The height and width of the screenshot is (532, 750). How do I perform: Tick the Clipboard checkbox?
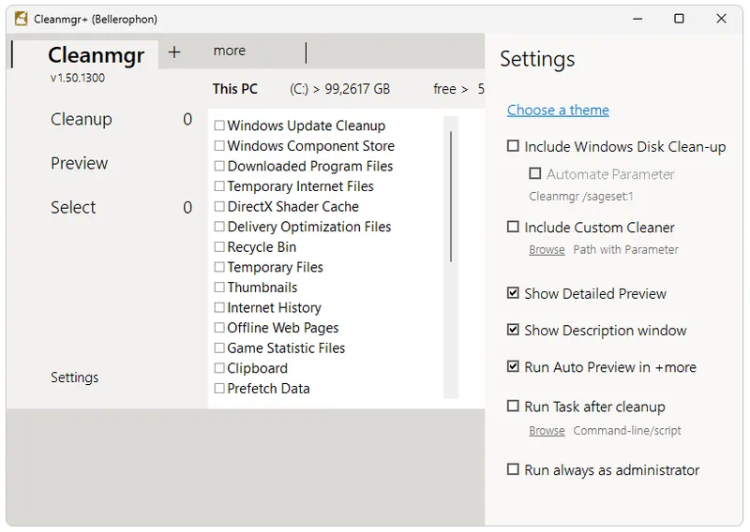(219, 368)
